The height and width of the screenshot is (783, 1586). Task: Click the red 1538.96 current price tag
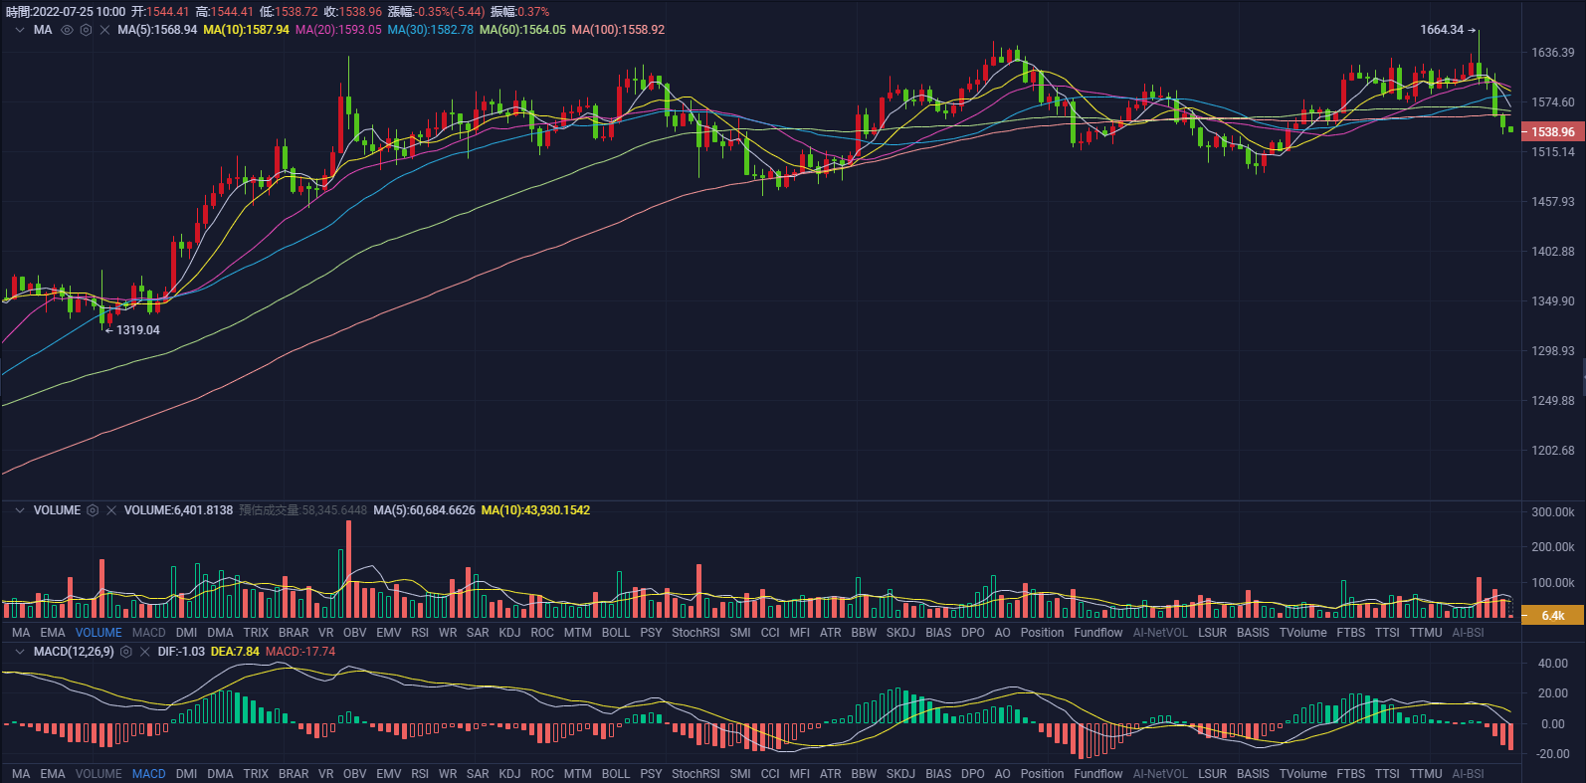coord(1552,131)
